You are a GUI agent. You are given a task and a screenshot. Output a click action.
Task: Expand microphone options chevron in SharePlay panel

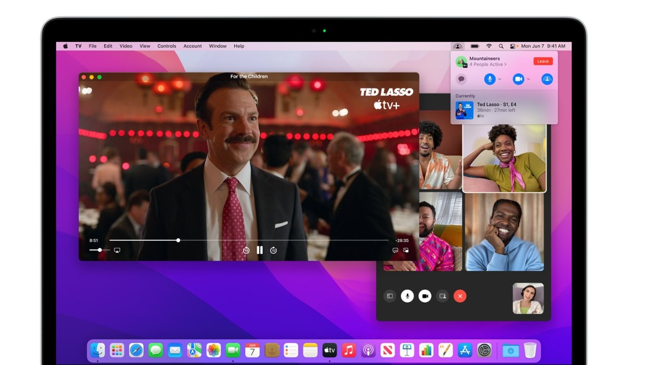click(500, 79)
